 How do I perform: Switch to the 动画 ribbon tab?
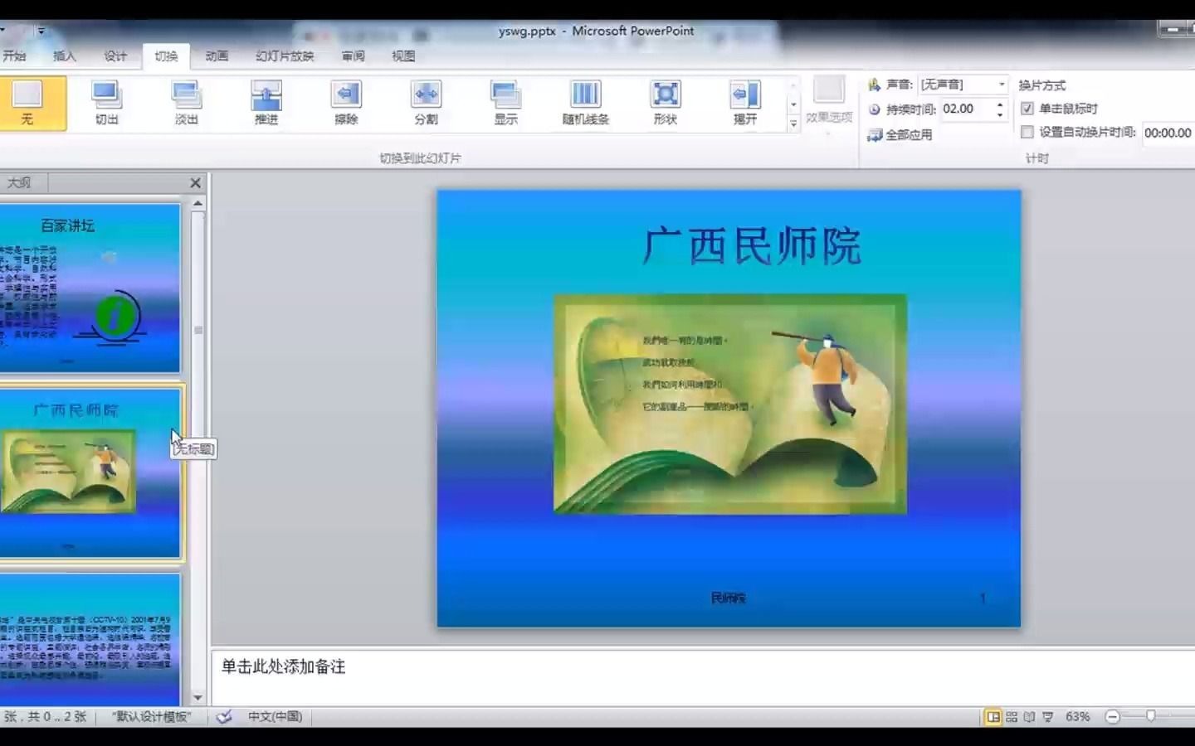click(x=217, y=56)
